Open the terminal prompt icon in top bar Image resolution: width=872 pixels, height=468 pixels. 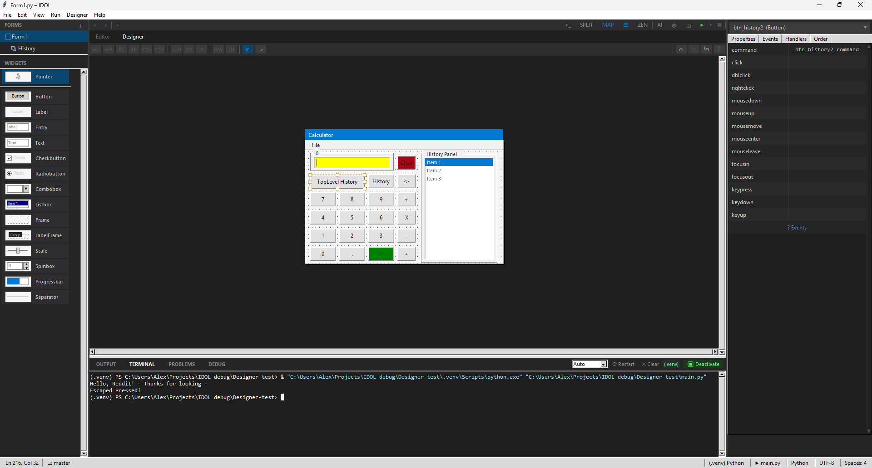(568, 25)
